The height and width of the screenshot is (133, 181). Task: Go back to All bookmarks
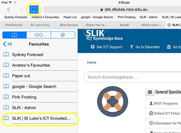(x=7, y=44)
